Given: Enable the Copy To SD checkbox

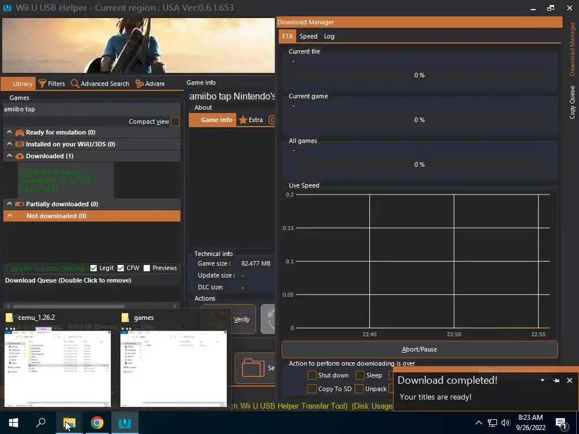Looking at the screenshot, I should (x=312, y=389).
